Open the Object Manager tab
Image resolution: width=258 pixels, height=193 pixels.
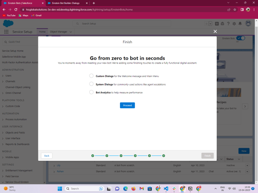(58, 32)
